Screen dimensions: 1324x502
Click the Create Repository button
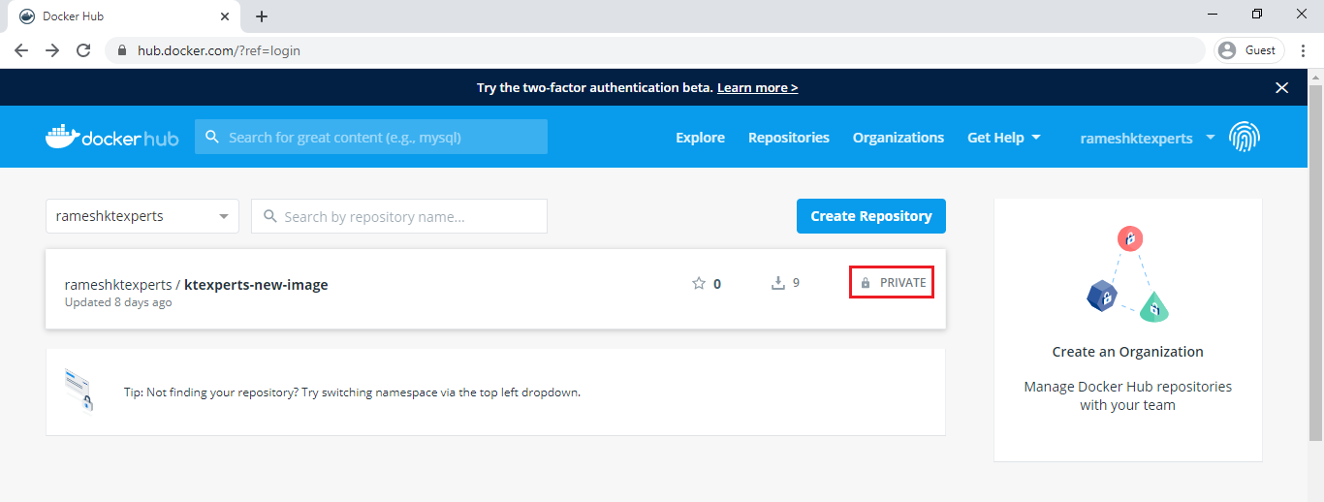click(x=871, y=216)
